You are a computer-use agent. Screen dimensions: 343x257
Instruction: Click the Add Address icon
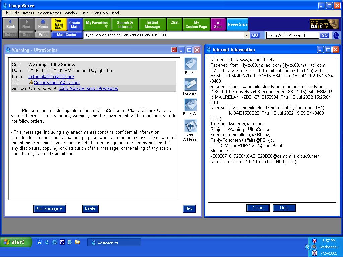(190, 126)
